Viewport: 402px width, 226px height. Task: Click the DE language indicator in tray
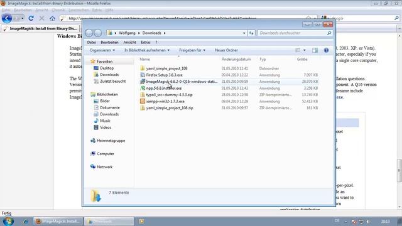coord(337,221)
